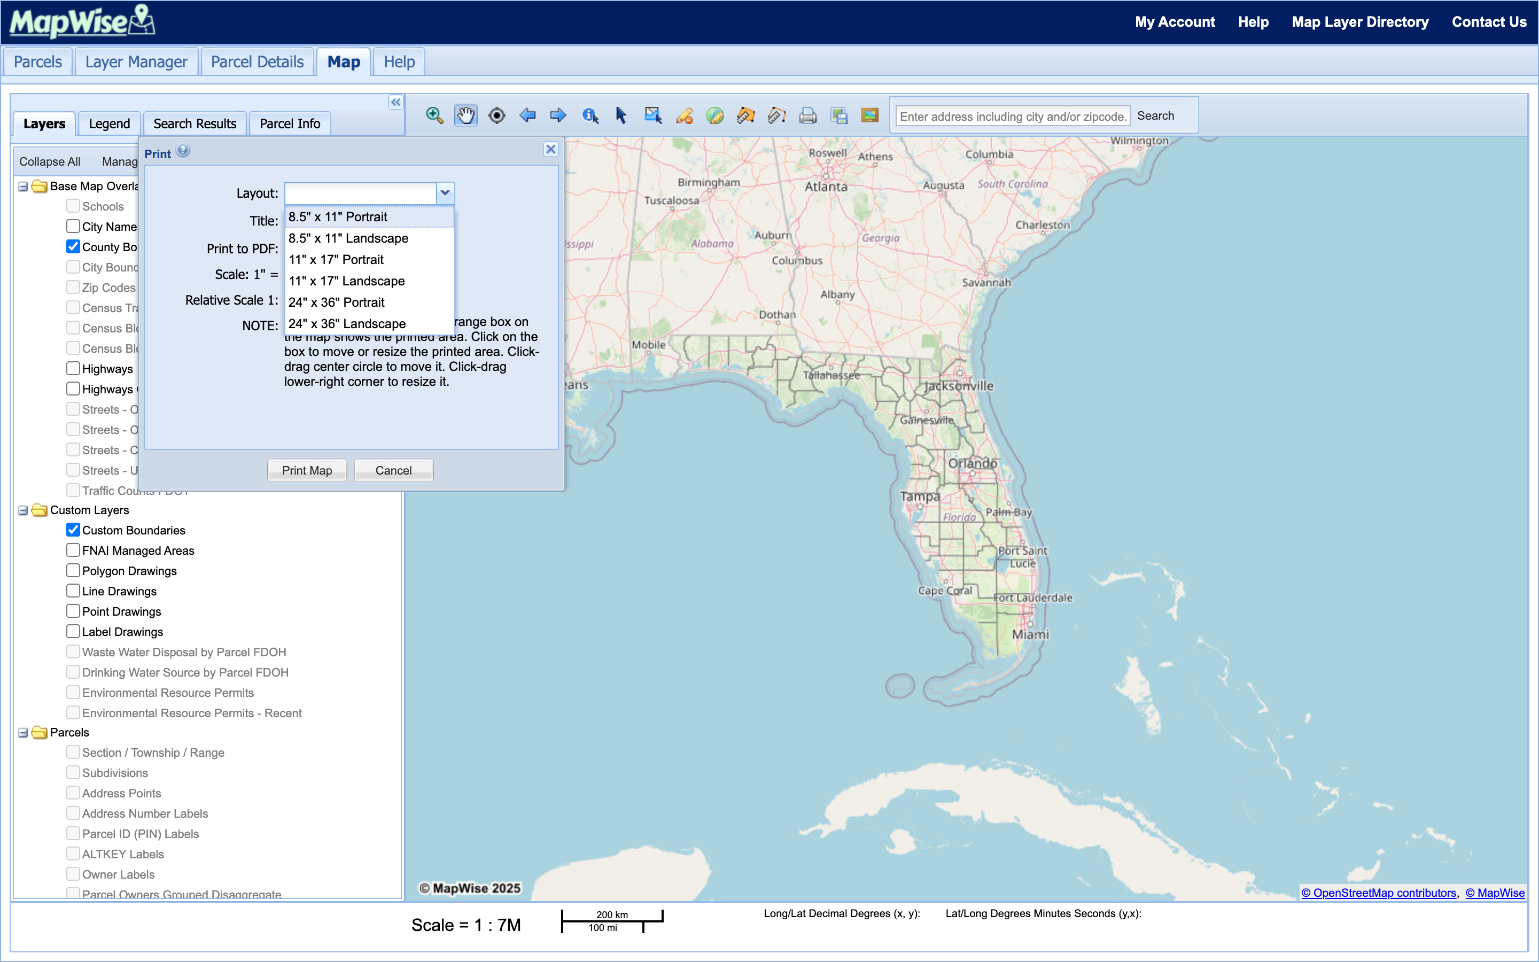1539x962 pixels.
Task: Open the Layout dropdown arrow
Action: coord(445,193)
